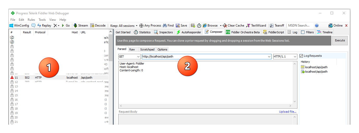
Task: Click Upload file... link
Action: pyautogui.click(x=288, y=112)
